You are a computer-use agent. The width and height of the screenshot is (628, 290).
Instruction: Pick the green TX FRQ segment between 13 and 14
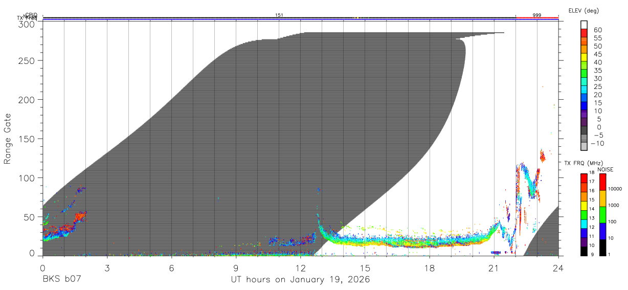pyautogui.click(x=584, y=214)
